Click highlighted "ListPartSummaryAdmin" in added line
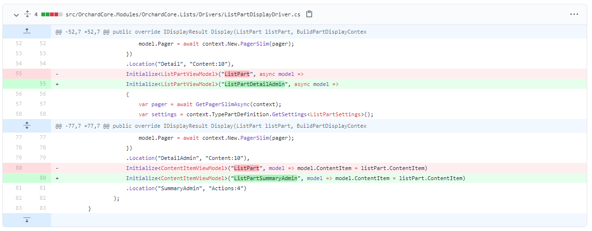The height and width of the screenshot is (231, 592). click(265, 178)
